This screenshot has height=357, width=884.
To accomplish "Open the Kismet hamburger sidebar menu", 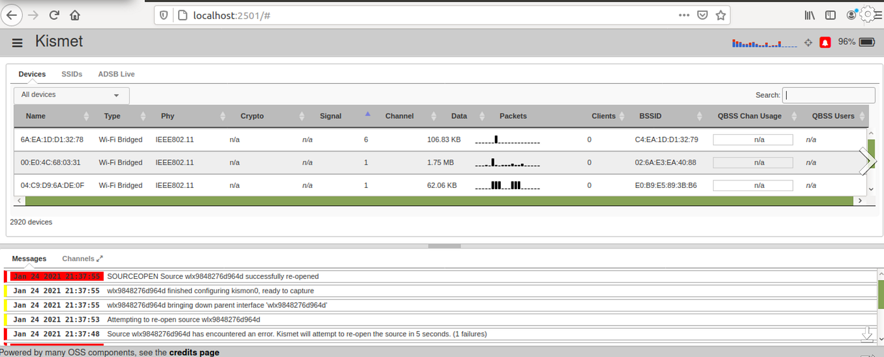I will tap(18, 42).
